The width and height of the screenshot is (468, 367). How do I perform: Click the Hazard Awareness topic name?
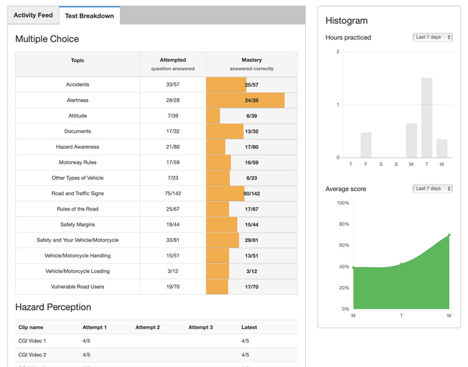coord(77,147)
